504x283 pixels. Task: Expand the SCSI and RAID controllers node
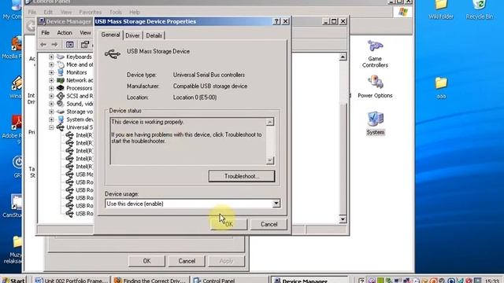click(x=51, y=96)
